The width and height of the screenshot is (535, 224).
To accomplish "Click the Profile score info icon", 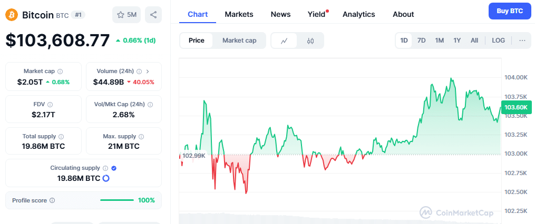I will tap(52, 200).
